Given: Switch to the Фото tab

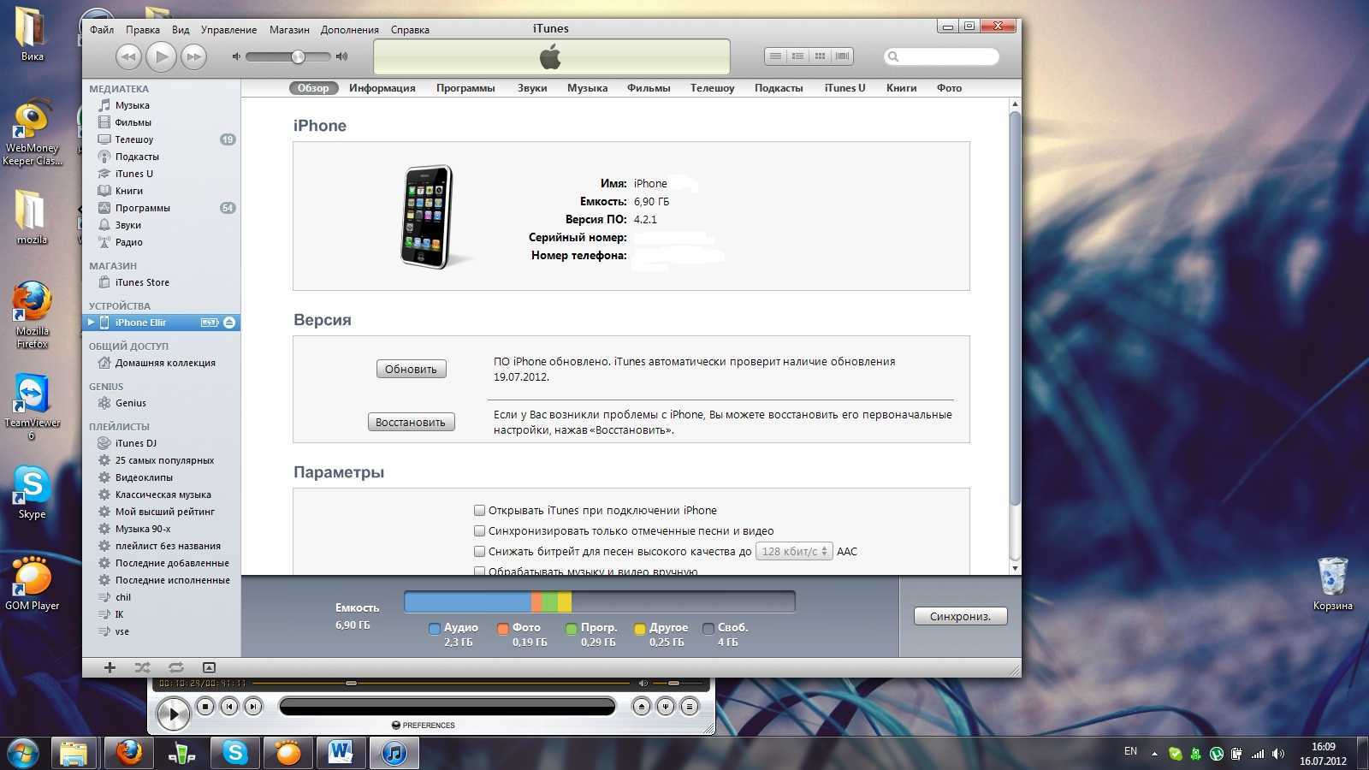Looking at the screenshot, I should click(x=949, y=88).
